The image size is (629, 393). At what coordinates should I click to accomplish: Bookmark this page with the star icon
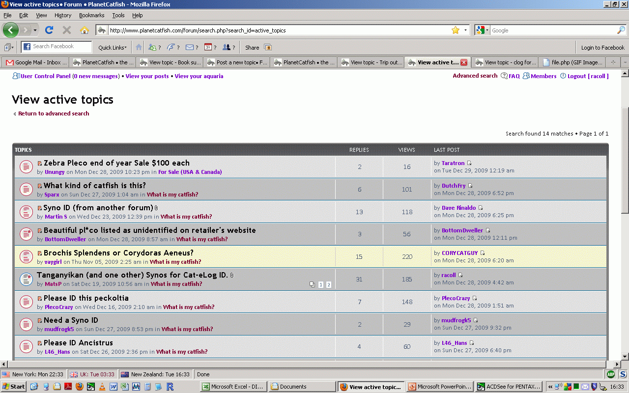[456, 30]
